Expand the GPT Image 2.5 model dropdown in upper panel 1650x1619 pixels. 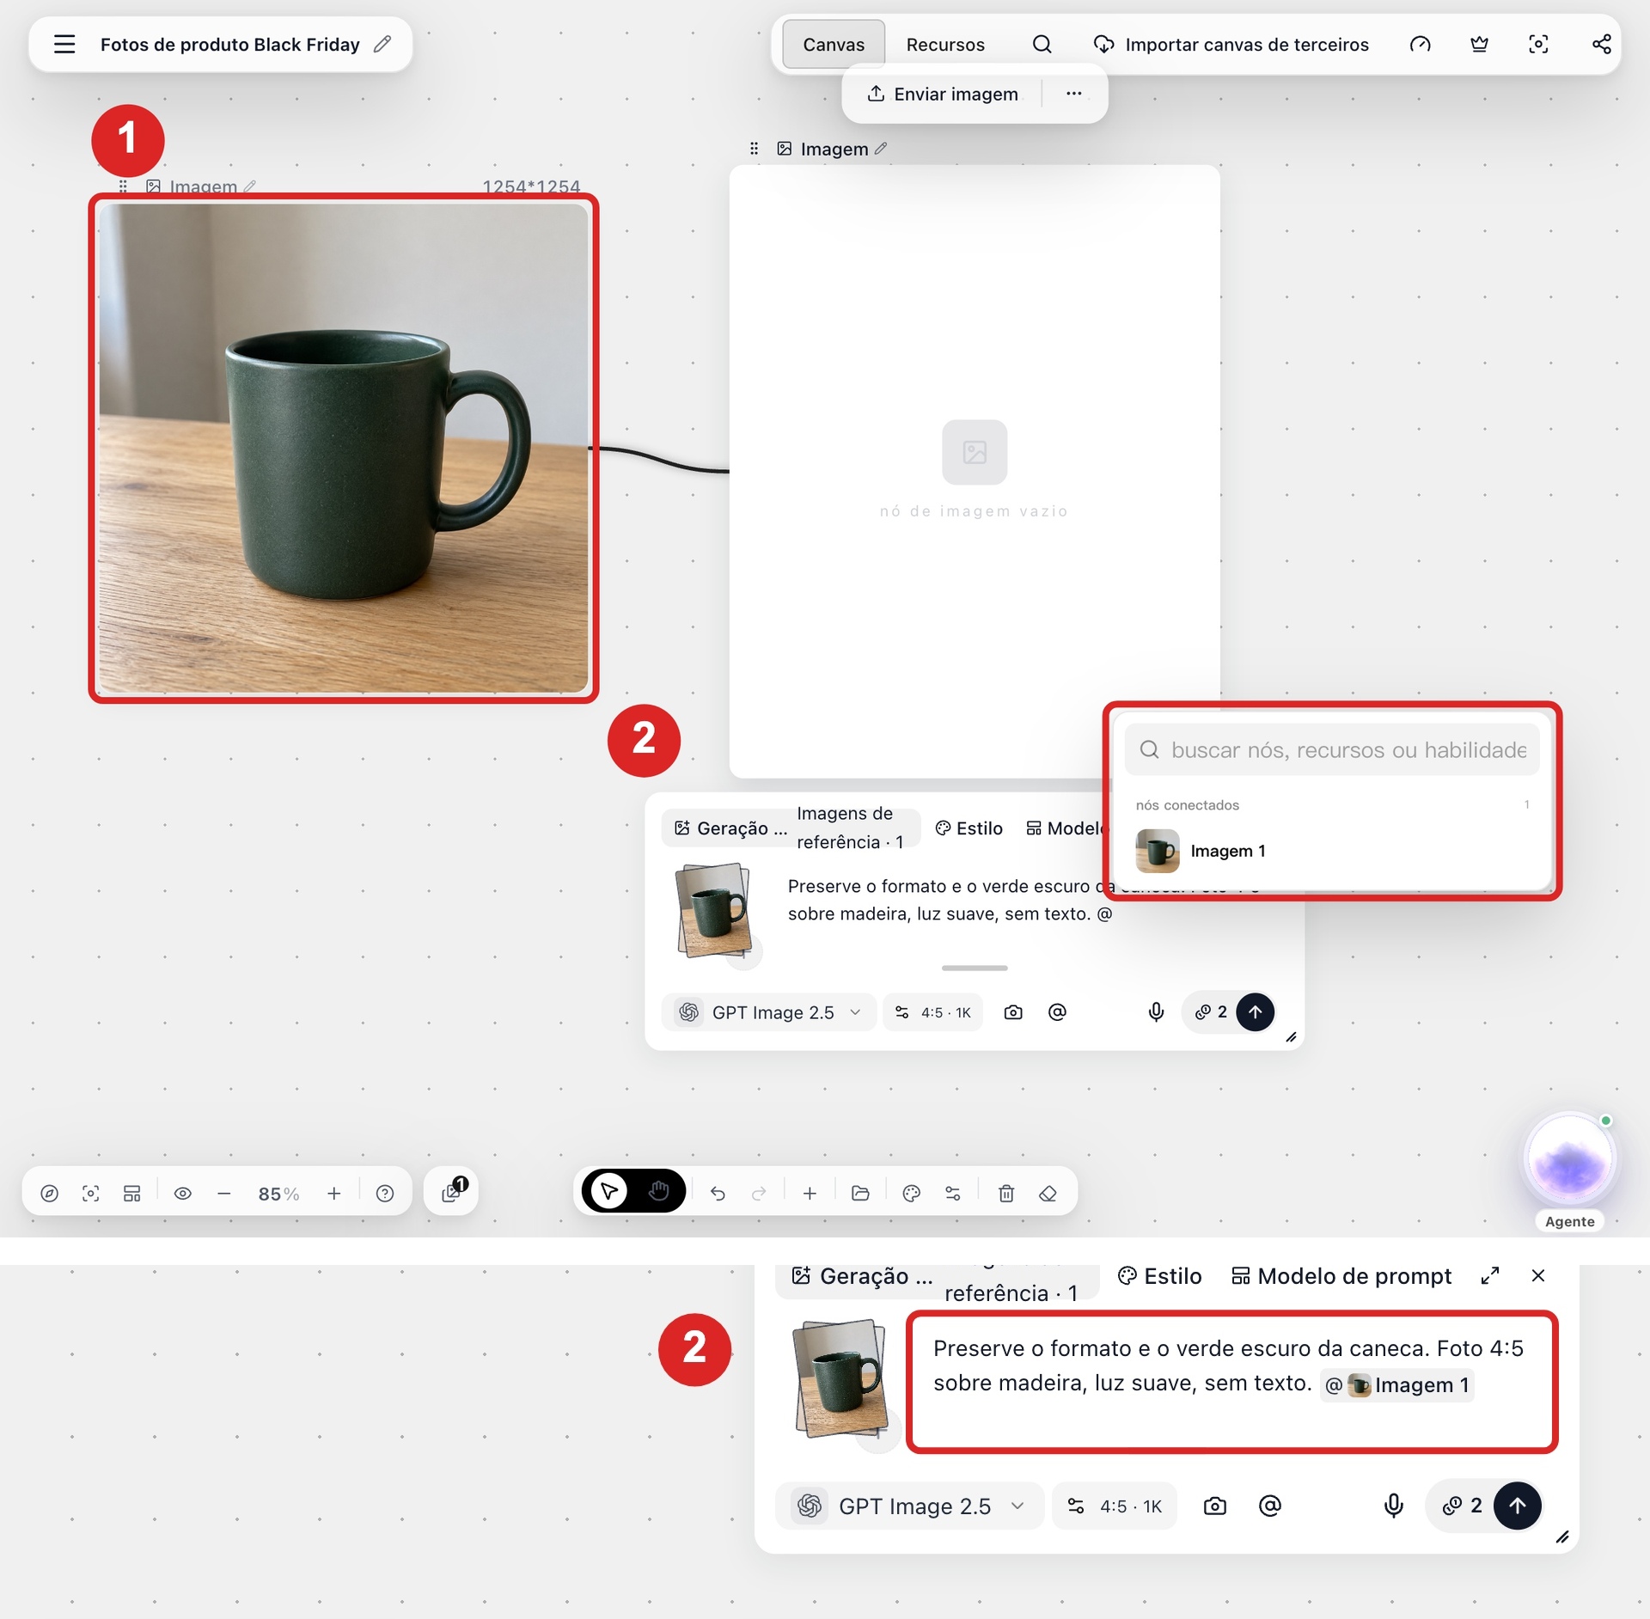coord(769,1012)
